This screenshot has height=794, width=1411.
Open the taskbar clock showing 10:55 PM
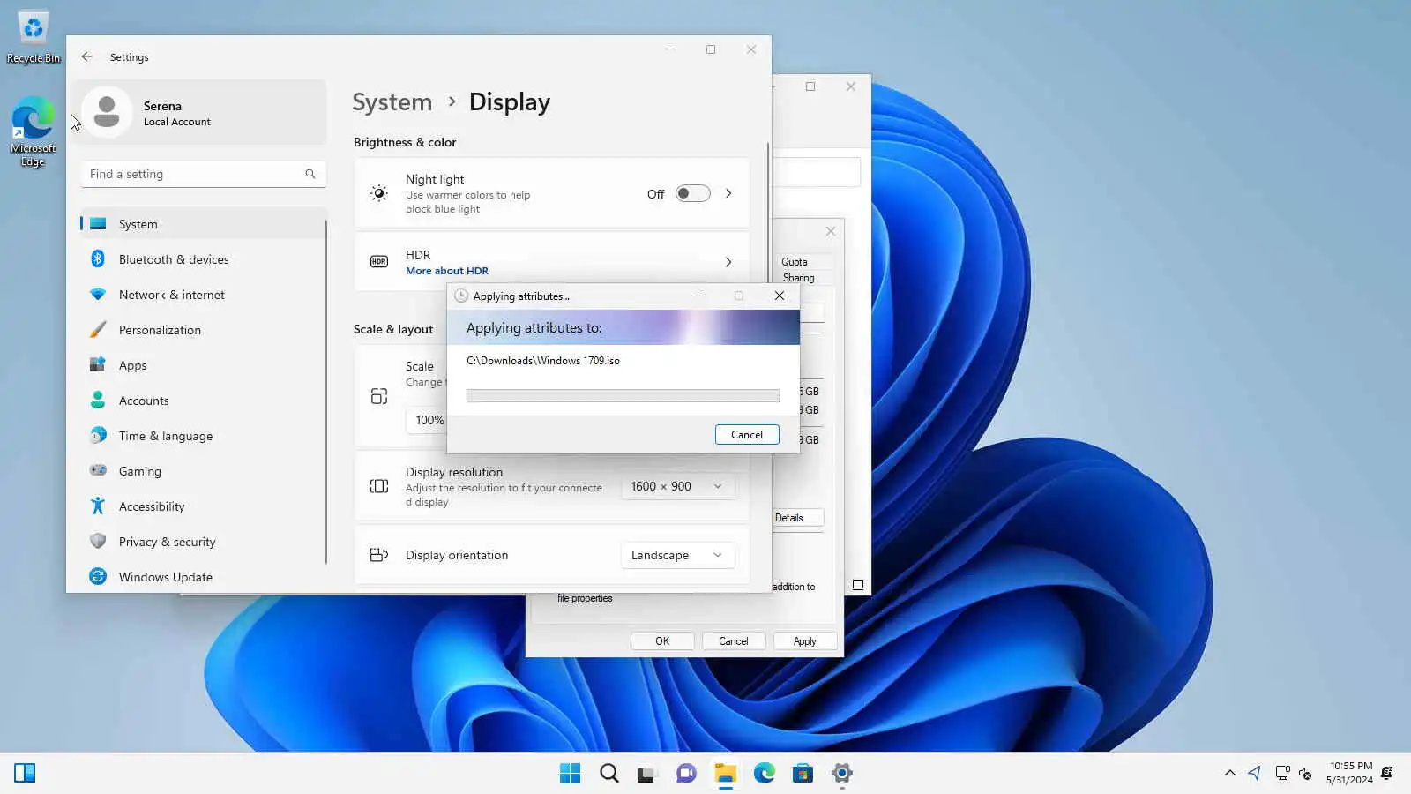(x=1350, y=773)
